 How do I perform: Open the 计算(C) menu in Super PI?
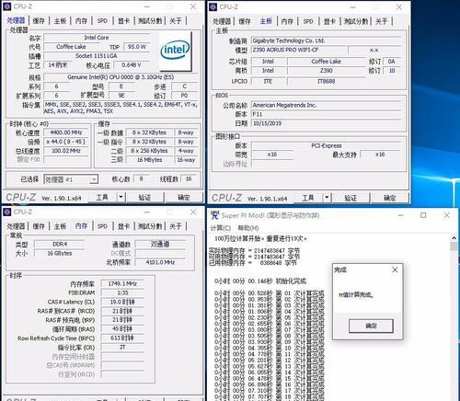[x=221, y=228]
